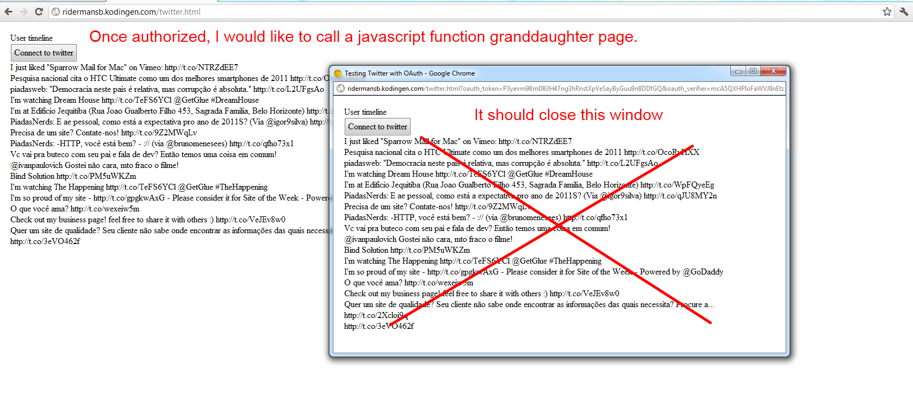
Task: Click the Edificio Jequitiba tweet in popup
Action: [529, 185]
